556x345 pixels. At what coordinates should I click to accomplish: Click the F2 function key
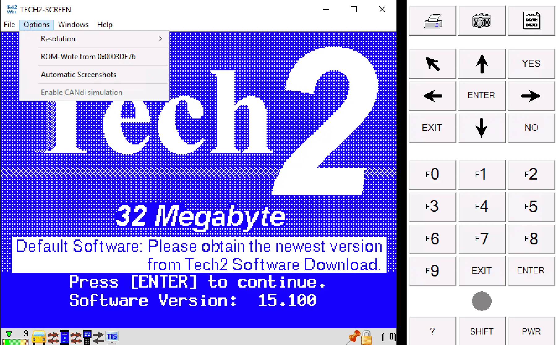pyautogui.click(x=531, y=175)
